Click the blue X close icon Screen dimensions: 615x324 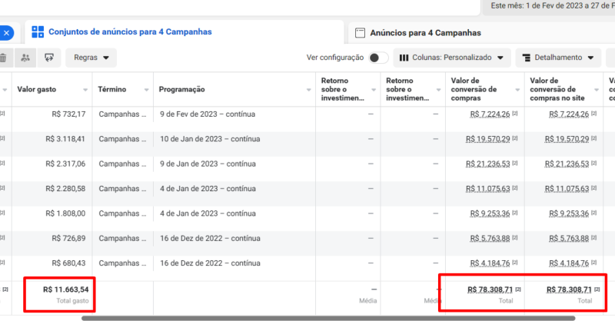(x=6, y=33)
